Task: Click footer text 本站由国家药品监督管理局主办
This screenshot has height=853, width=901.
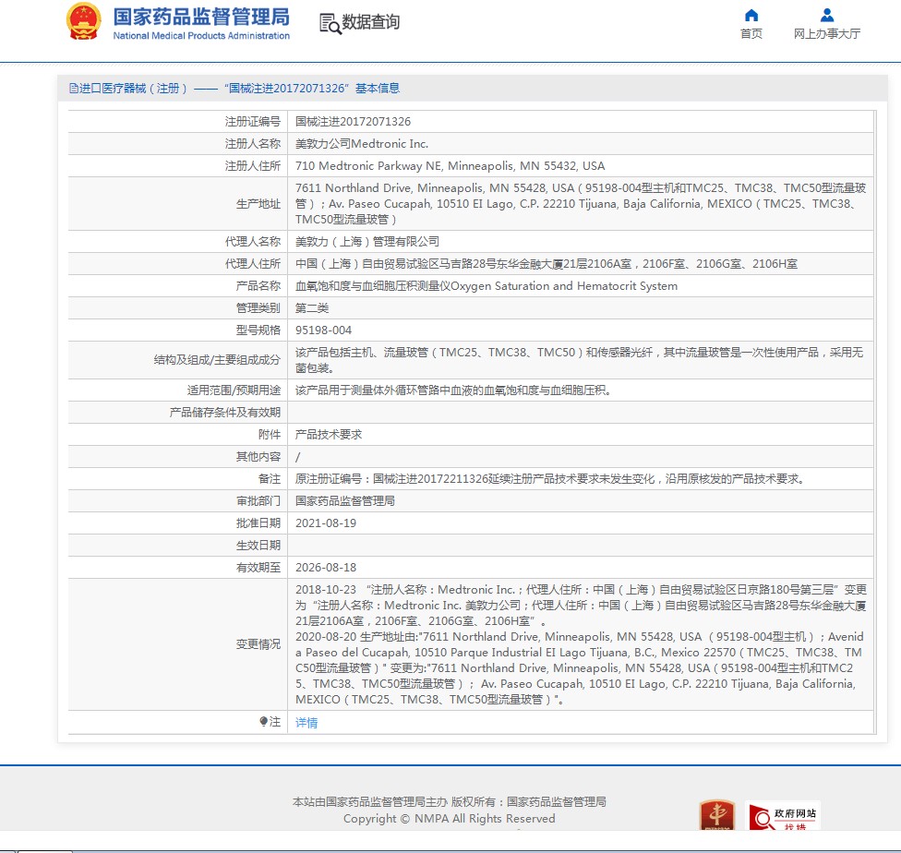Action: 369,802
